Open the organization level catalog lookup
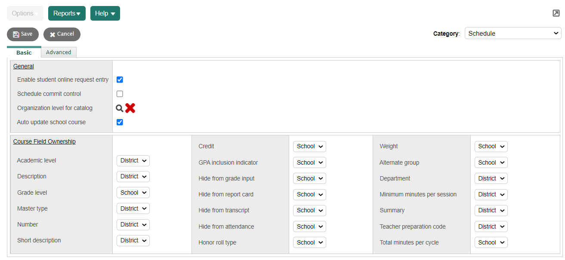The width and height of the screenshot is (565, 260). (x=119, y=108)
